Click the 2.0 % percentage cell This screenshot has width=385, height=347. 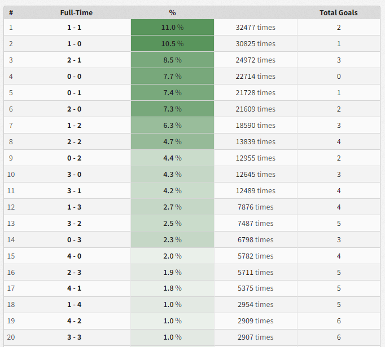click(172, 256)
